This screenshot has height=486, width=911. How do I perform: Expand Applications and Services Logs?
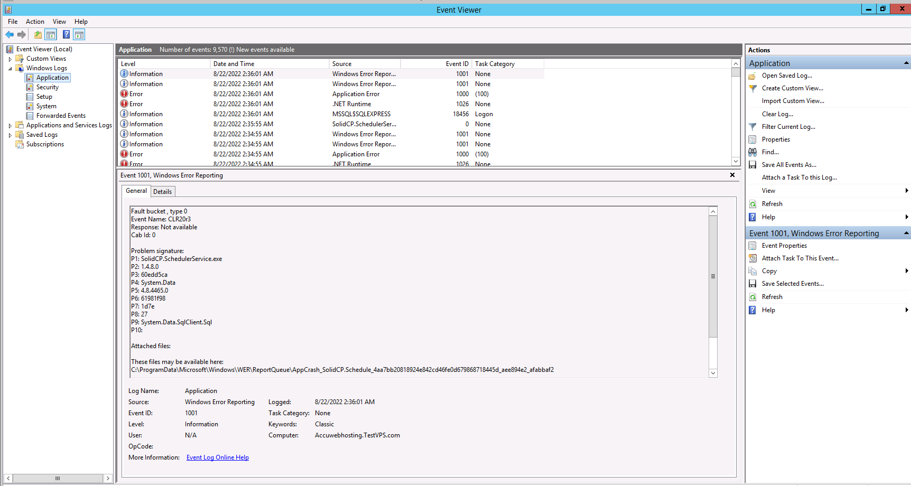tap(10, 125)
